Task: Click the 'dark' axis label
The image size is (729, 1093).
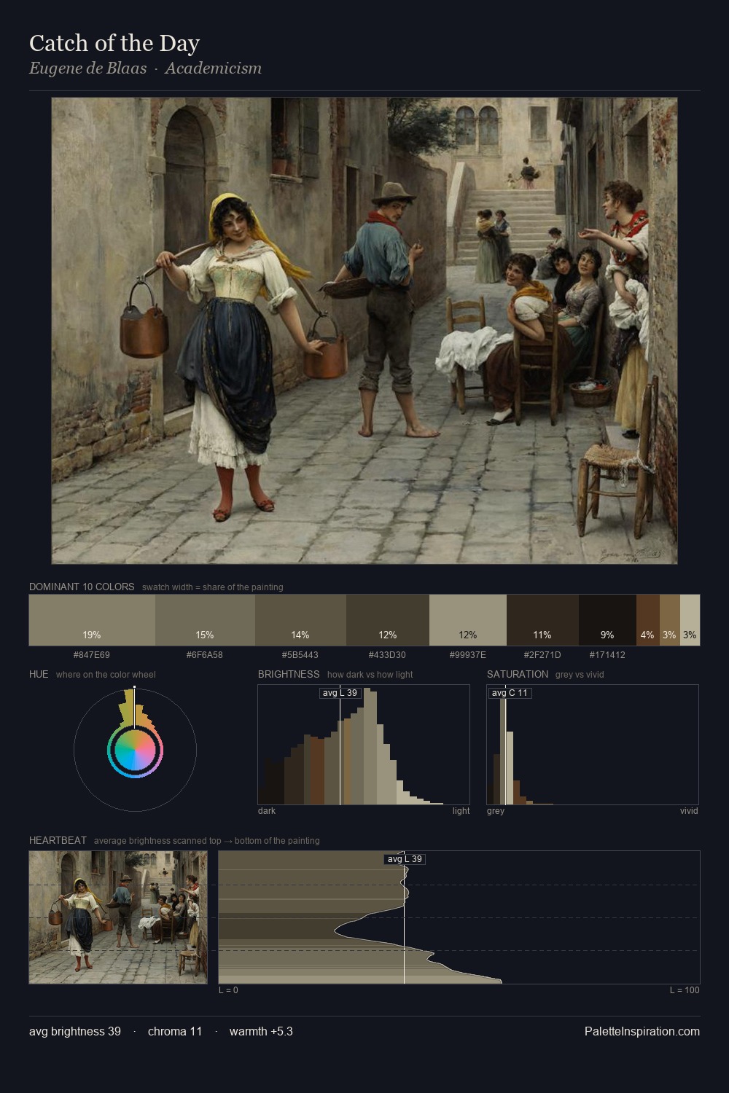Action: pyautogui.click(x=267, y=811)
